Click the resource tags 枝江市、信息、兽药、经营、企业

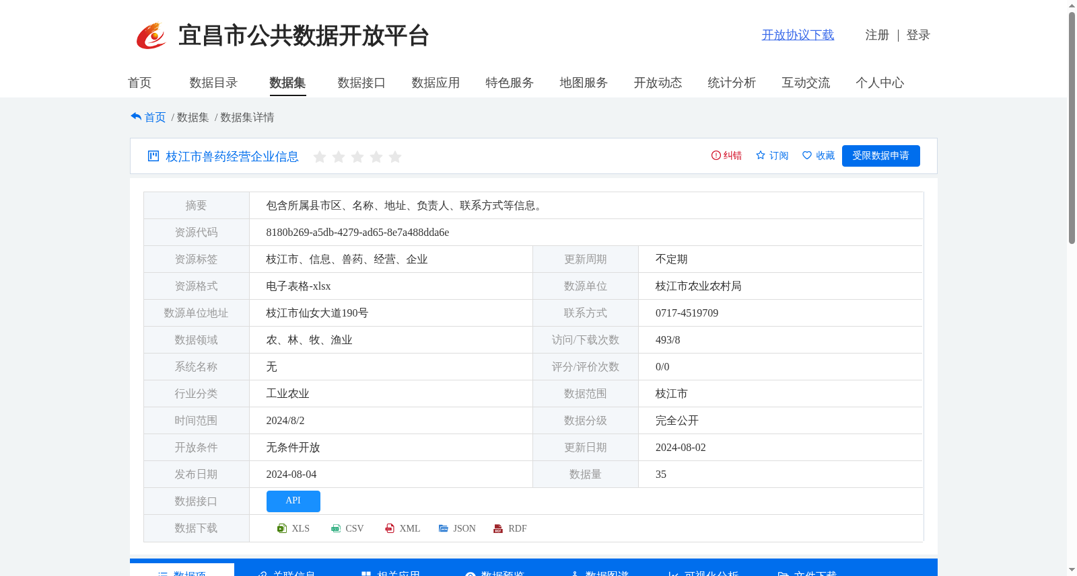[x=347, y=259]
